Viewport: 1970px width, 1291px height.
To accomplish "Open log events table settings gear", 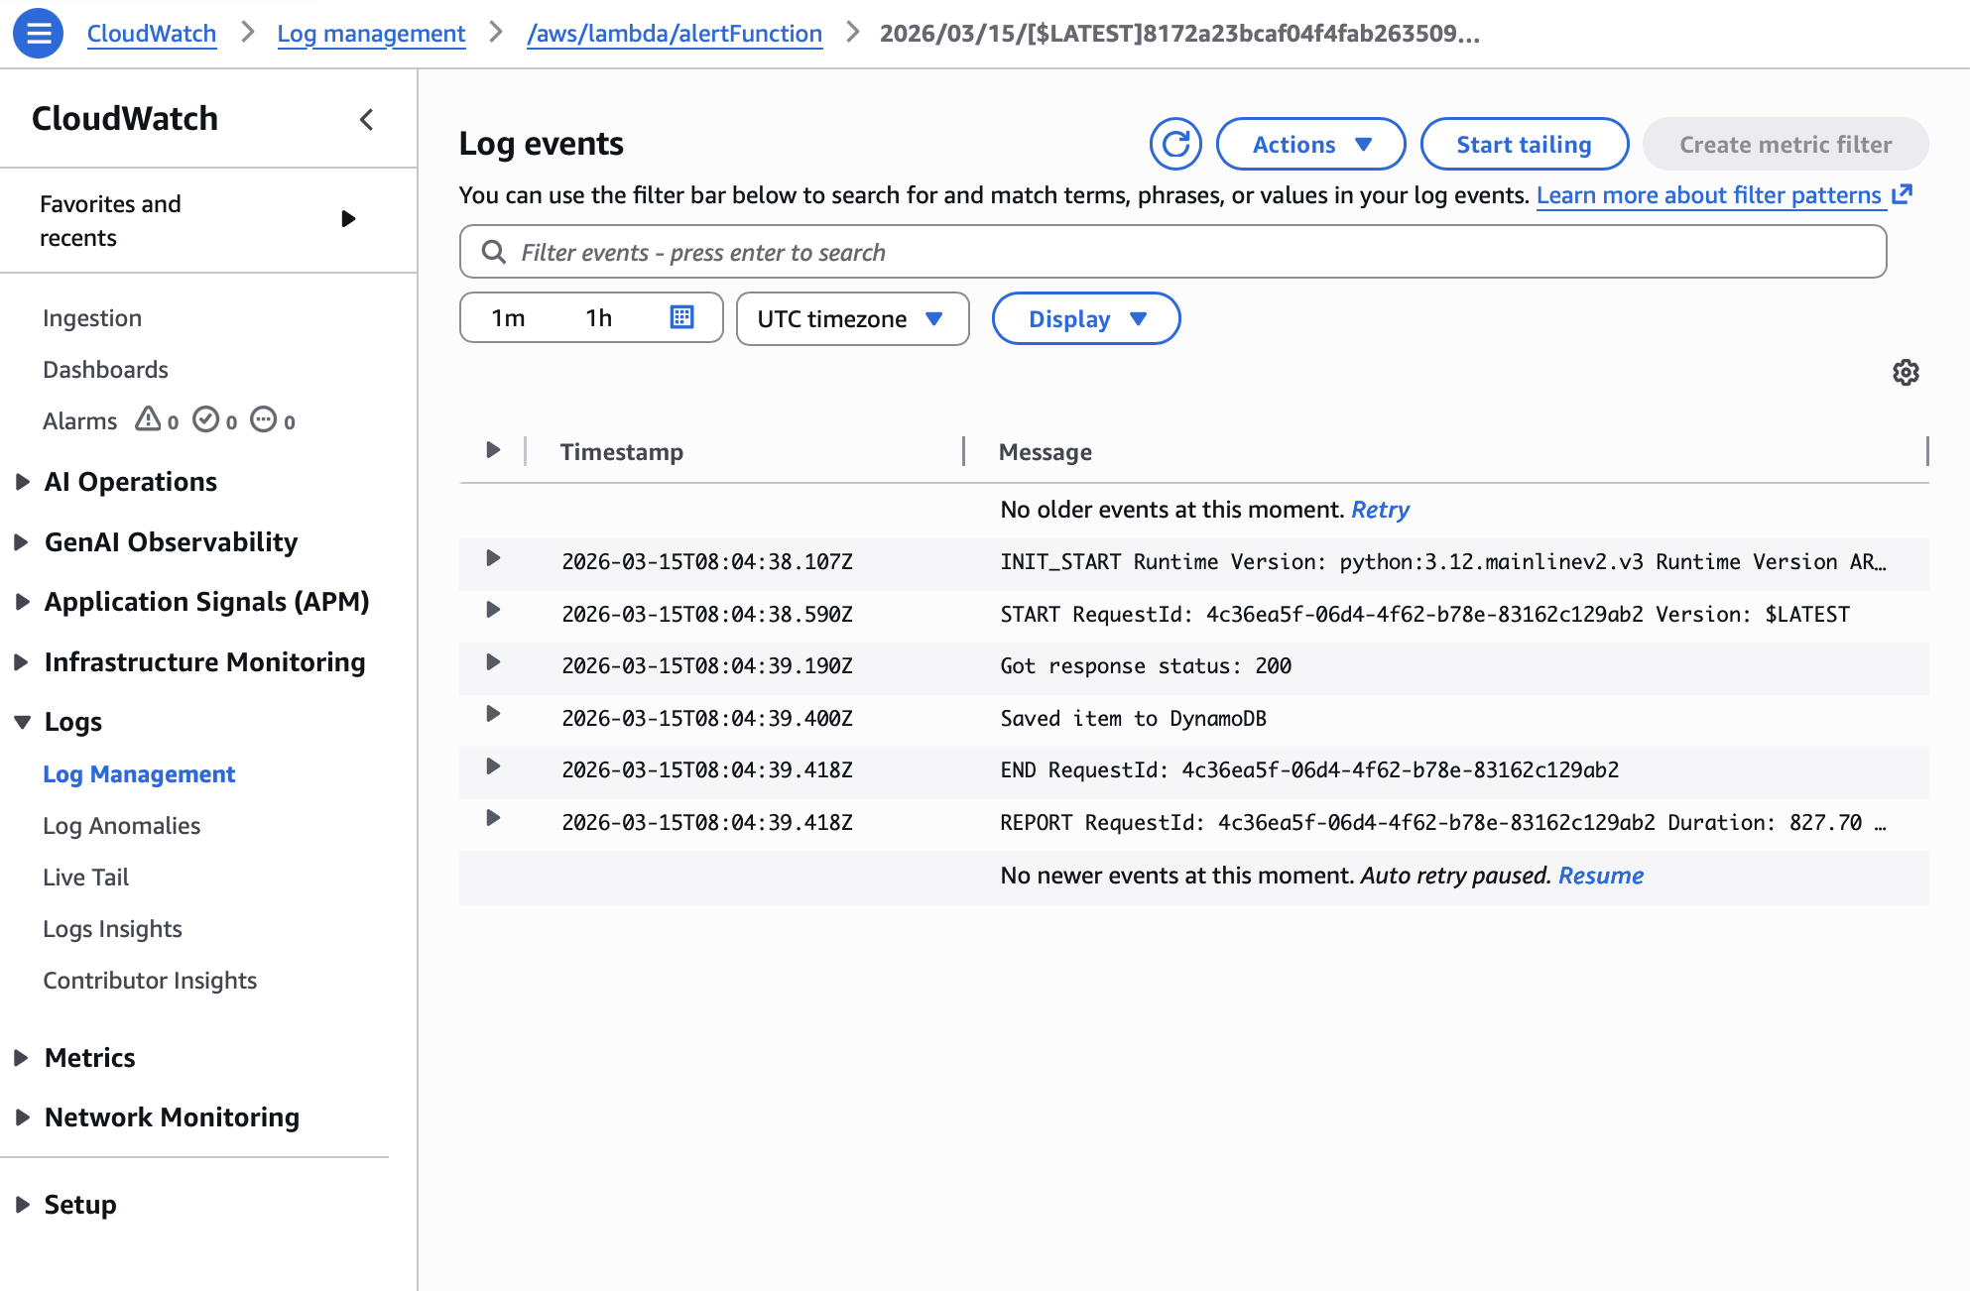I will click(x=1906, y=373).
